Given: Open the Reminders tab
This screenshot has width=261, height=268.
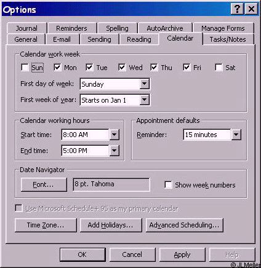Looking at the screenshot, I should click(71, 28).
